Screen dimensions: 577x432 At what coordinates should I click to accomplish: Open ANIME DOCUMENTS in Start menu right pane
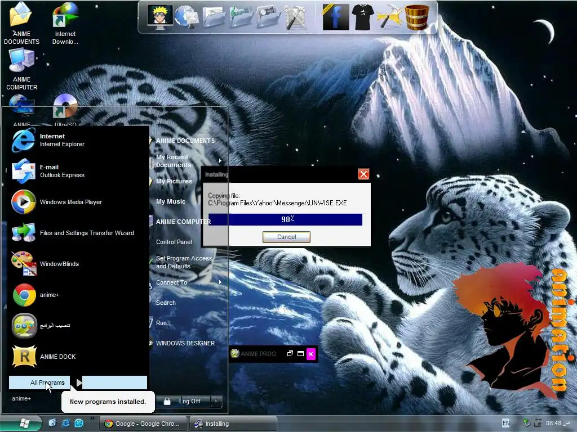pos(185,141)
